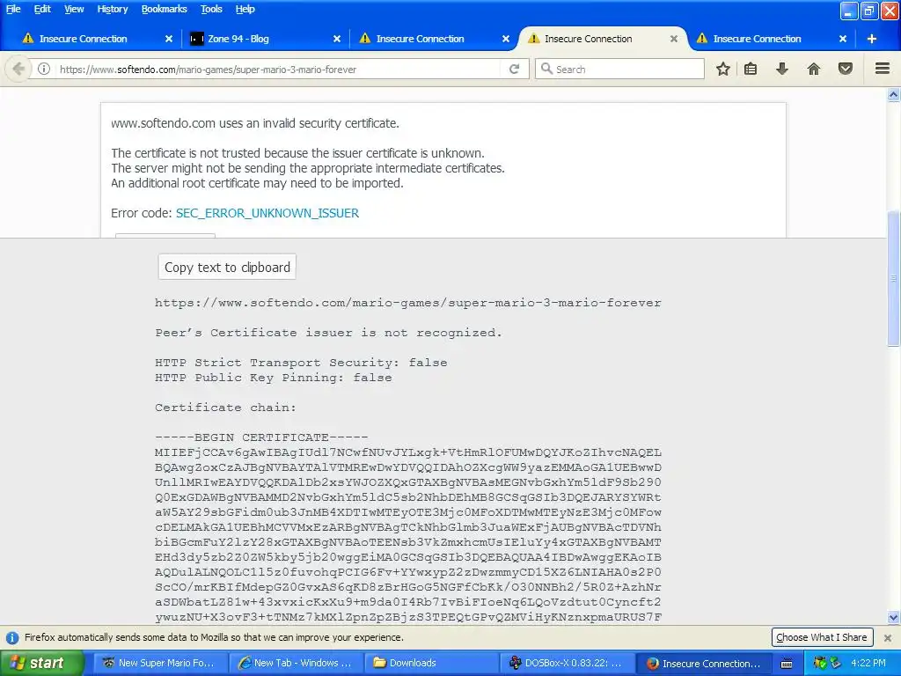The image size is (901, 676).
Task: Open the Bookmarks menu
Action: coord(164,9)
